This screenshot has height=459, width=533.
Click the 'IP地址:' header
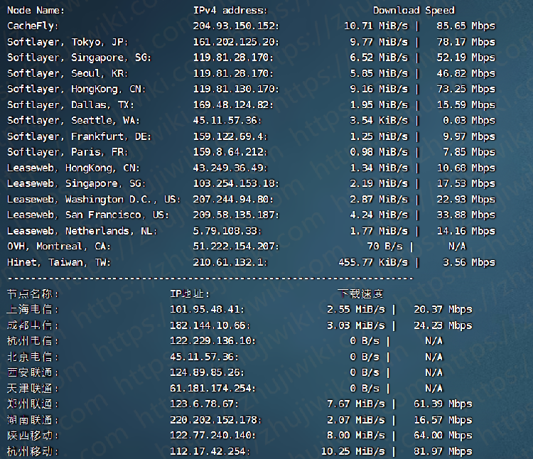pyautogui.click(x=190, y=294)
